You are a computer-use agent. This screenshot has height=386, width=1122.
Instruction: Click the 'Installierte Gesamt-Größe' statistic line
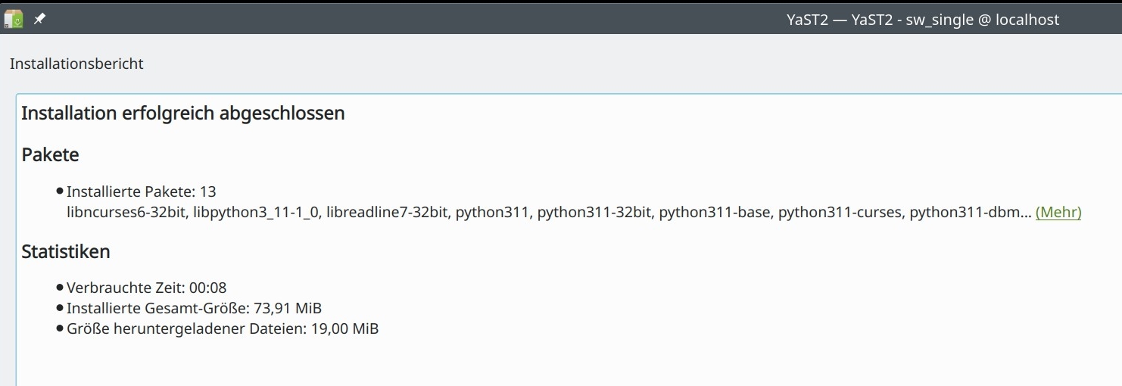[194, 309]
